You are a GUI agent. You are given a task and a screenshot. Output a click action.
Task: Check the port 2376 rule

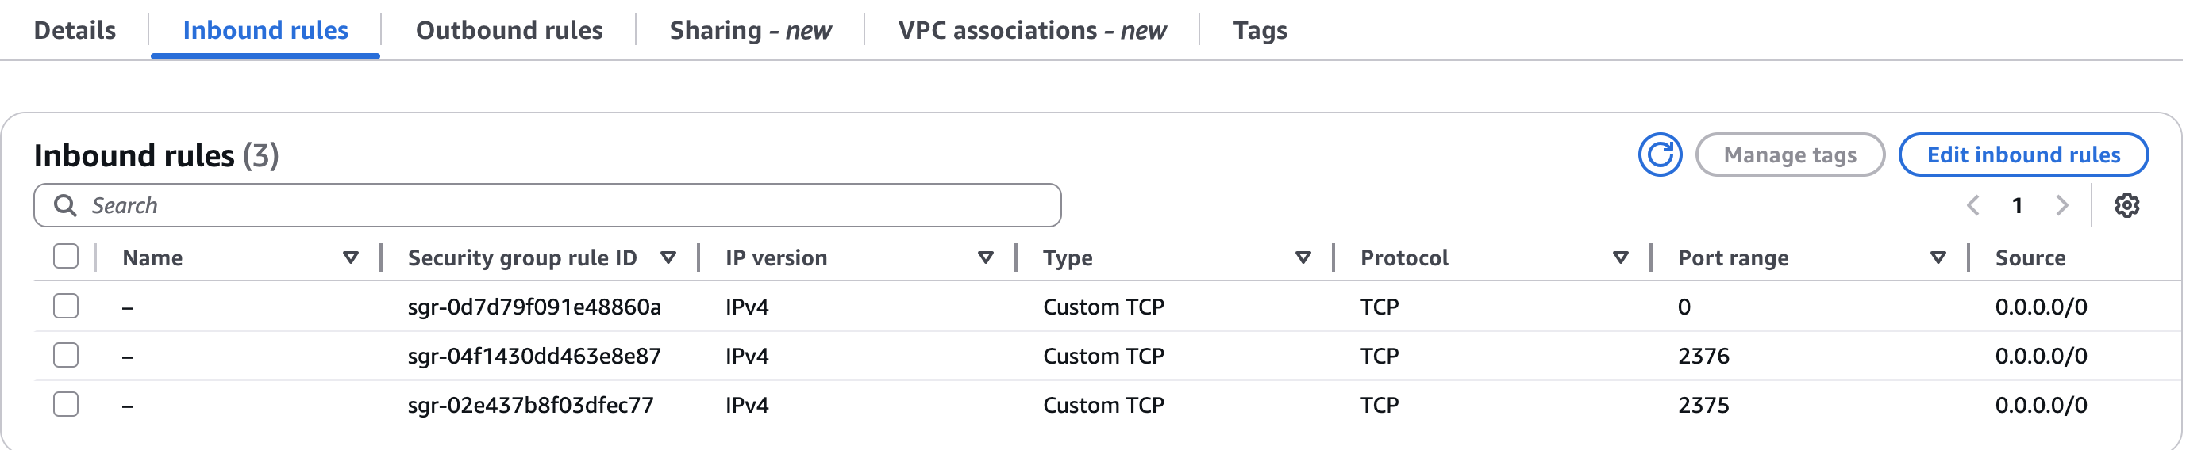[x=65, y=355]
